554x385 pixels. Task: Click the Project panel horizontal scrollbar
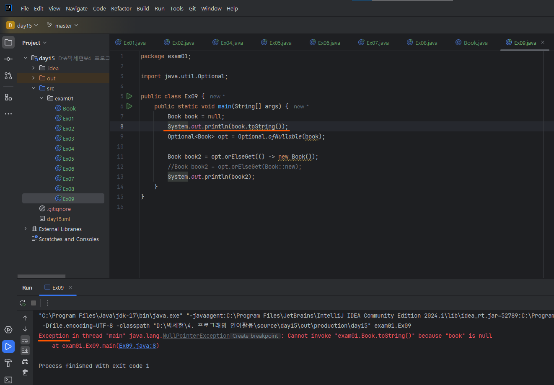pos(41,276)
